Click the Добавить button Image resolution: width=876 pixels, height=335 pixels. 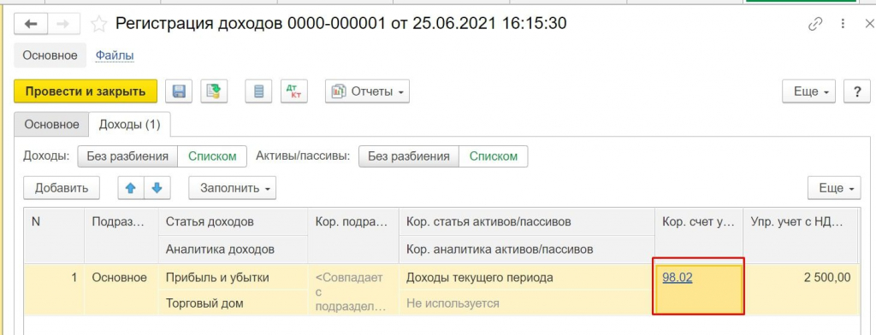[62, 188]
